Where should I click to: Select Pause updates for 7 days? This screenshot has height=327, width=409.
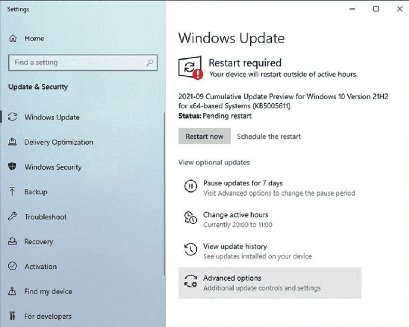pyautogui.click(x=270, y=188)
